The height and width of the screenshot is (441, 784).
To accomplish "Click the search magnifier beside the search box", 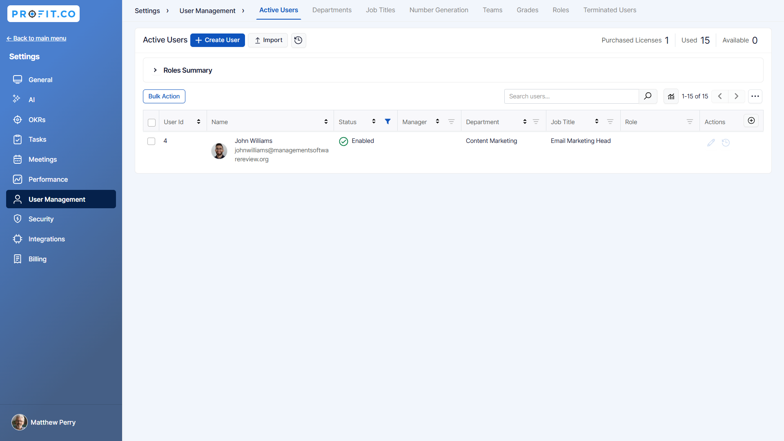I will (x=648, y=96).
